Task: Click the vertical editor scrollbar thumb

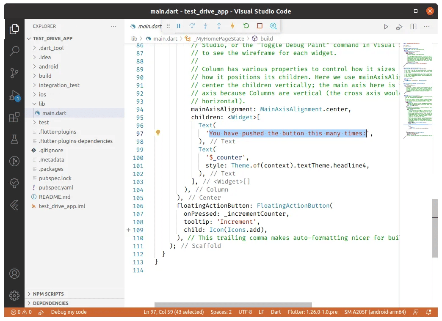Action: pos(435,228)
